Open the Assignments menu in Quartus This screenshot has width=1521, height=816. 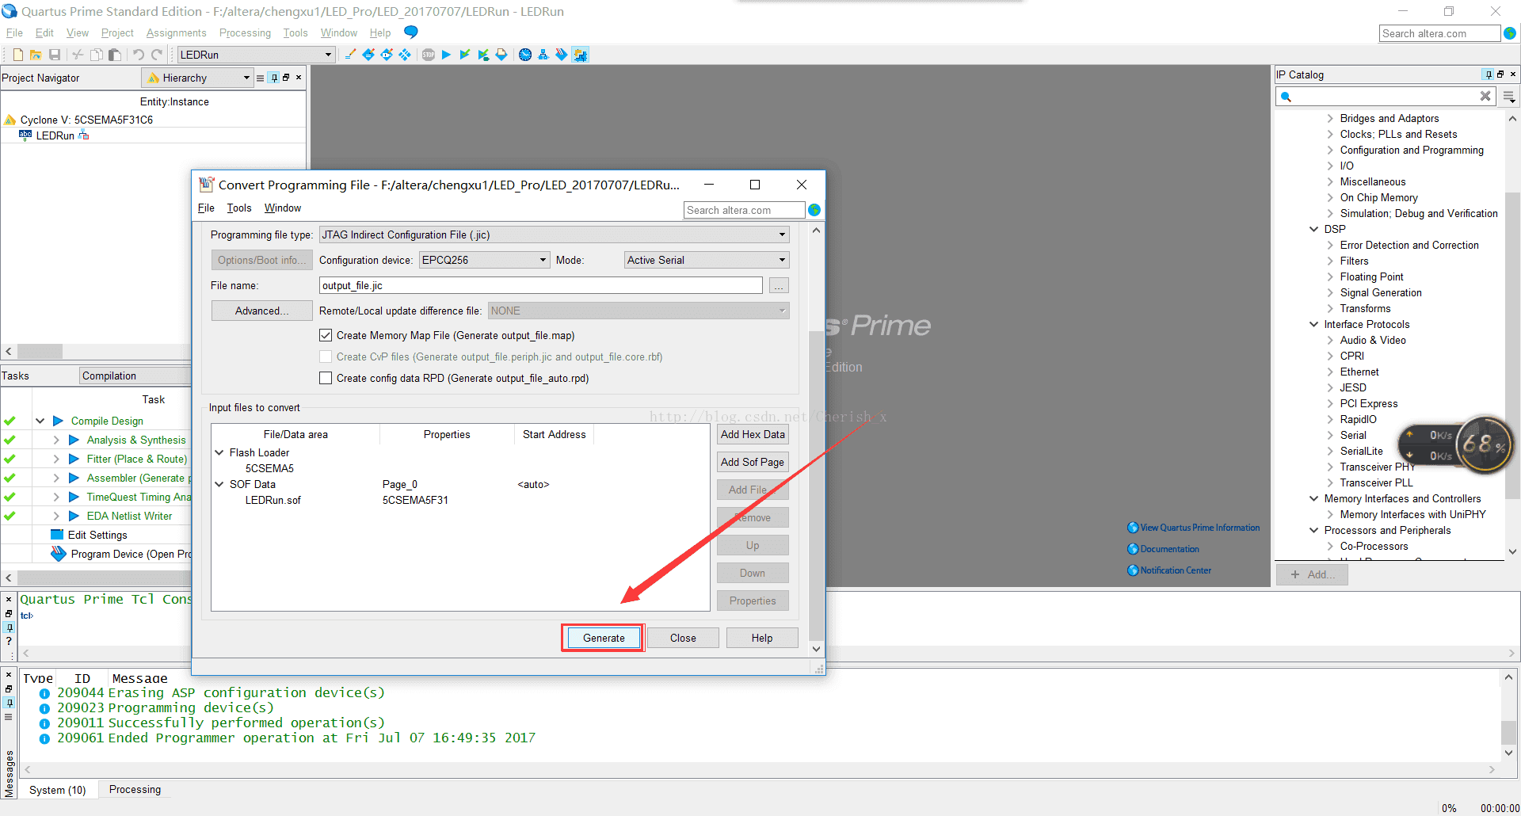tap(176, 32)
